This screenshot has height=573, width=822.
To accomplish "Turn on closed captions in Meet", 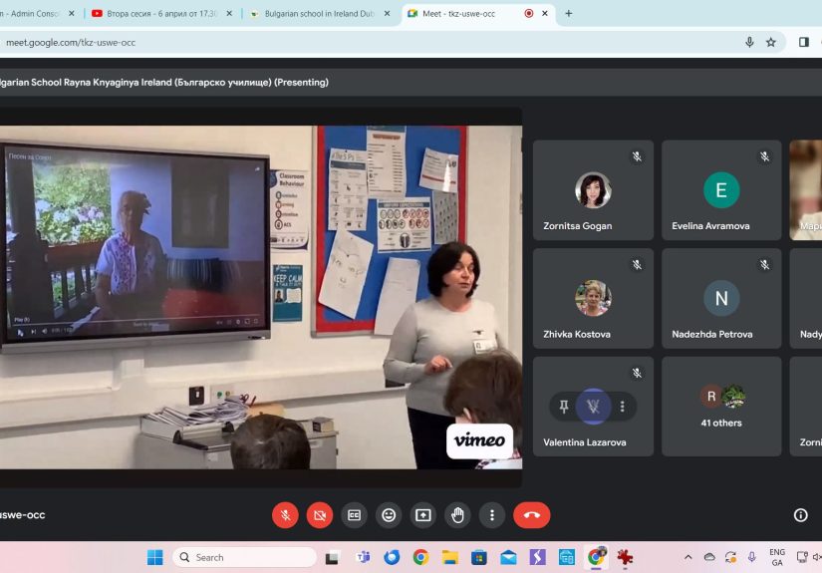I will [x=354, y=515].
